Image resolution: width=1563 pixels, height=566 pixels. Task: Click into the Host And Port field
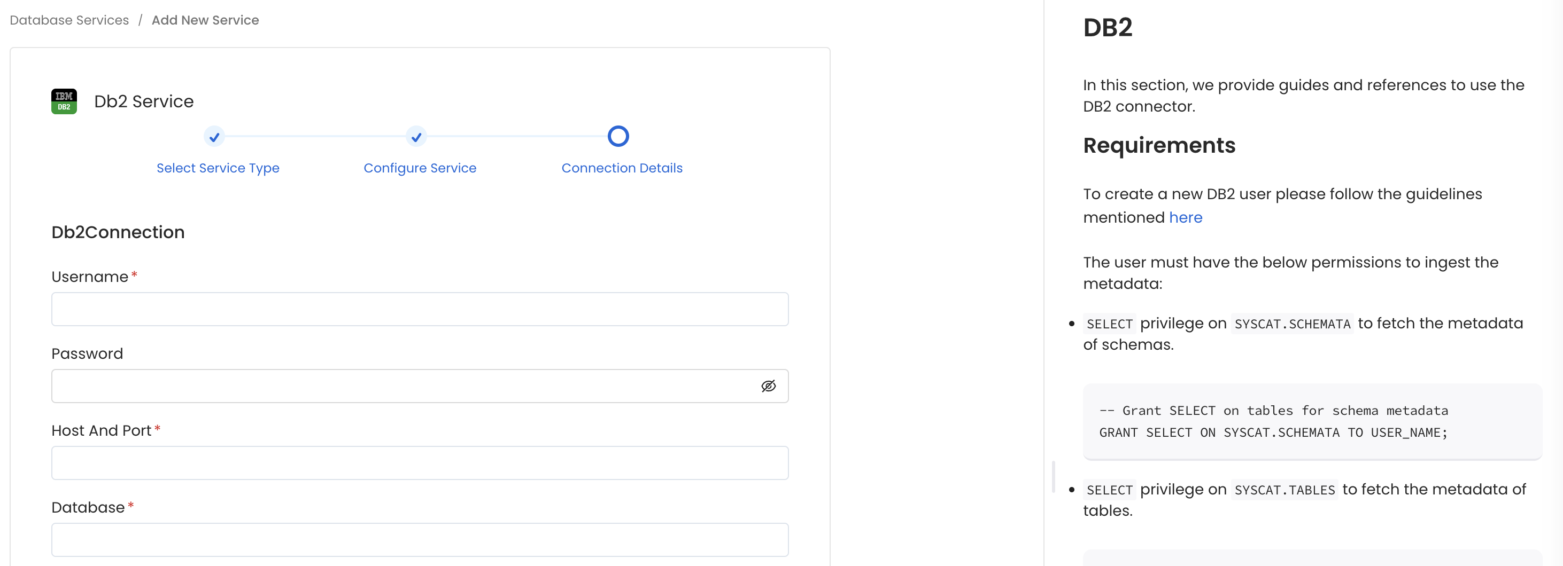coord(420,463)
